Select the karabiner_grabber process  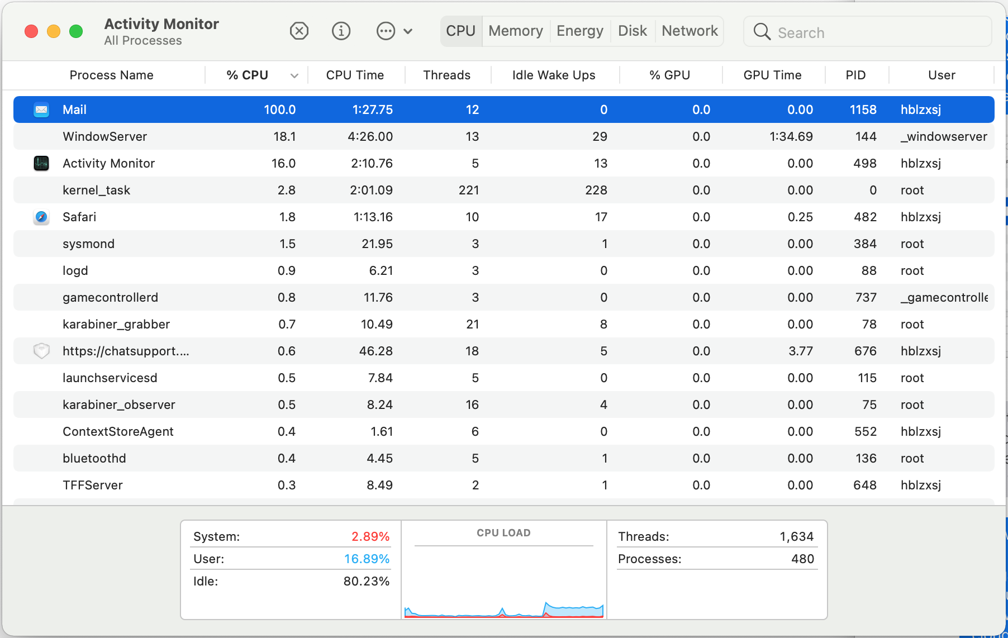116,324
